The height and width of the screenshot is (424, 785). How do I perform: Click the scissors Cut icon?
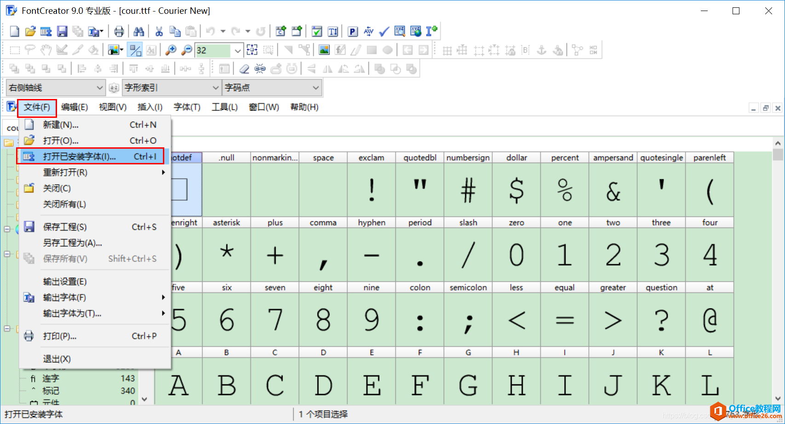159,31
